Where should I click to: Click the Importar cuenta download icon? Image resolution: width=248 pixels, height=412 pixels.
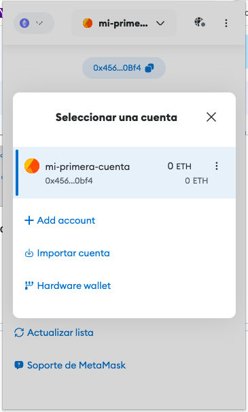(x=29, y=254)
